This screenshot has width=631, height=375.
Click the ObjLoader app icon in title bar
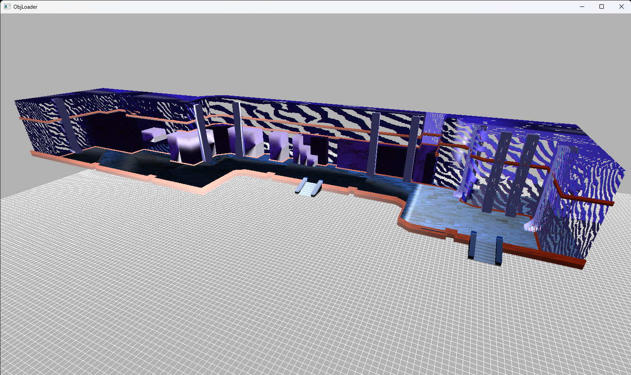point(7,7)
